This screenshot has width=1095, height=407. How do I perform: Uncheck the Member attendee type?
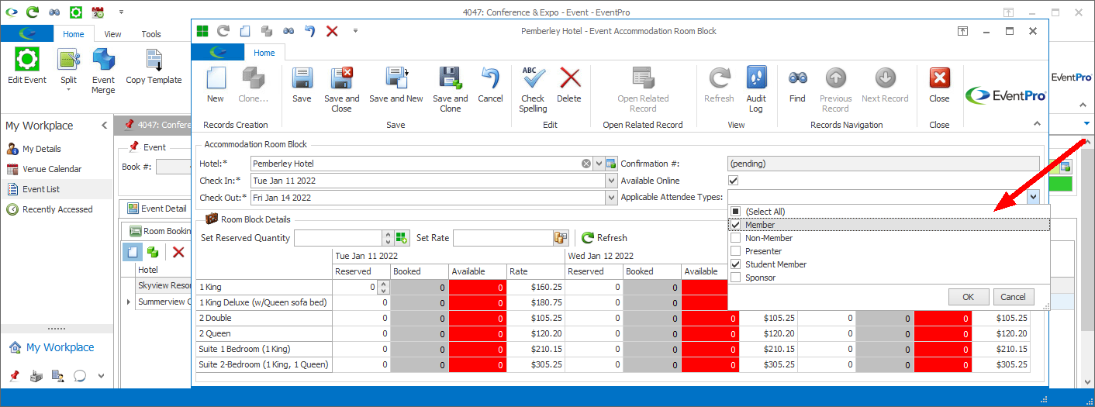click(736, 225)
